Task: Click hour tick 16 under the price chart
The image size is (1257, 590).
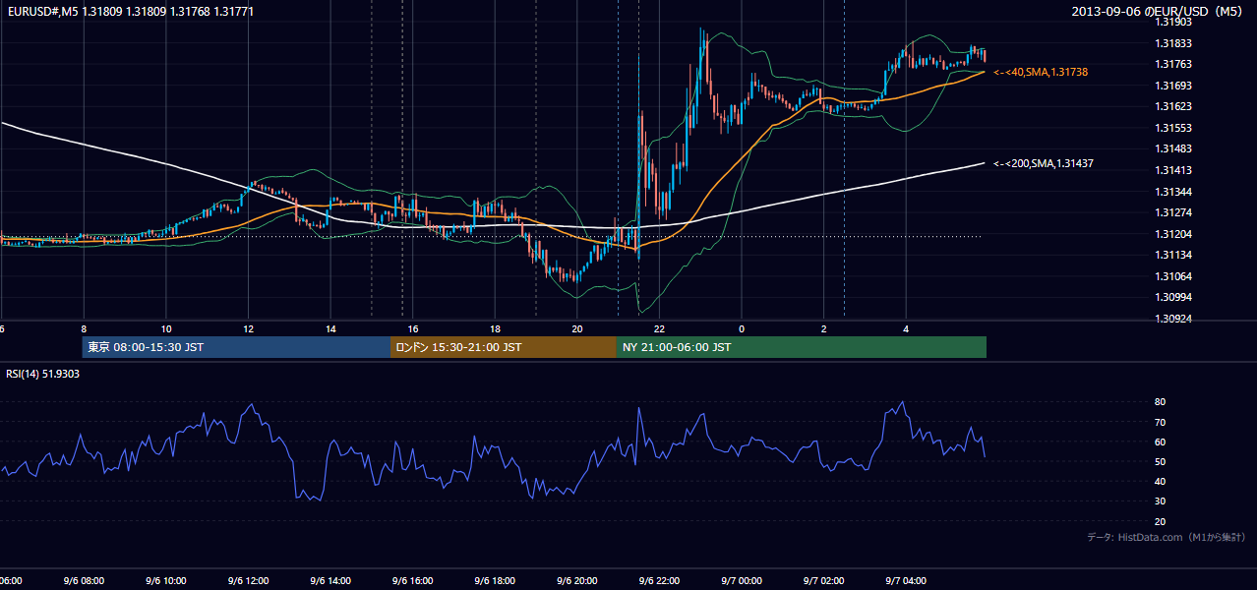Action: point(412,329)
